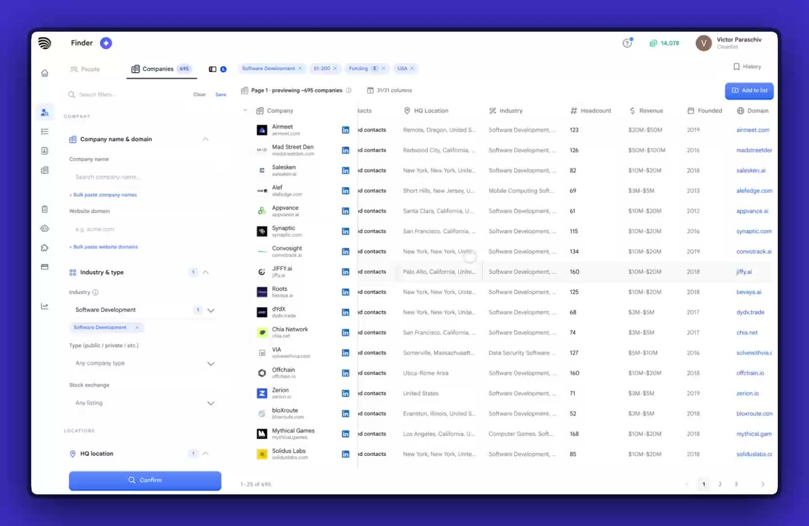
Task: Open the lists icon in sidebar
Action: pyautogui.click(x=44, y=131)
